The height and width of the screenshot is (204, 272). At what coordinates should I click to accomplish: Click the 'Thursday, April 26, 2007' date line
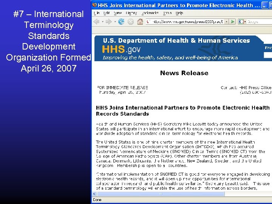[122, 92]
